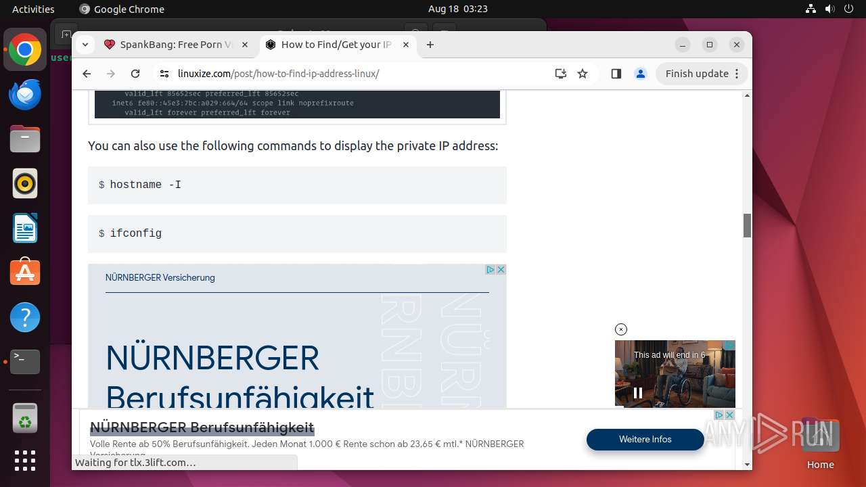Expand the tab search dropdown
The width and height of the screenshot is (866, 487).
tap(85, 45)
